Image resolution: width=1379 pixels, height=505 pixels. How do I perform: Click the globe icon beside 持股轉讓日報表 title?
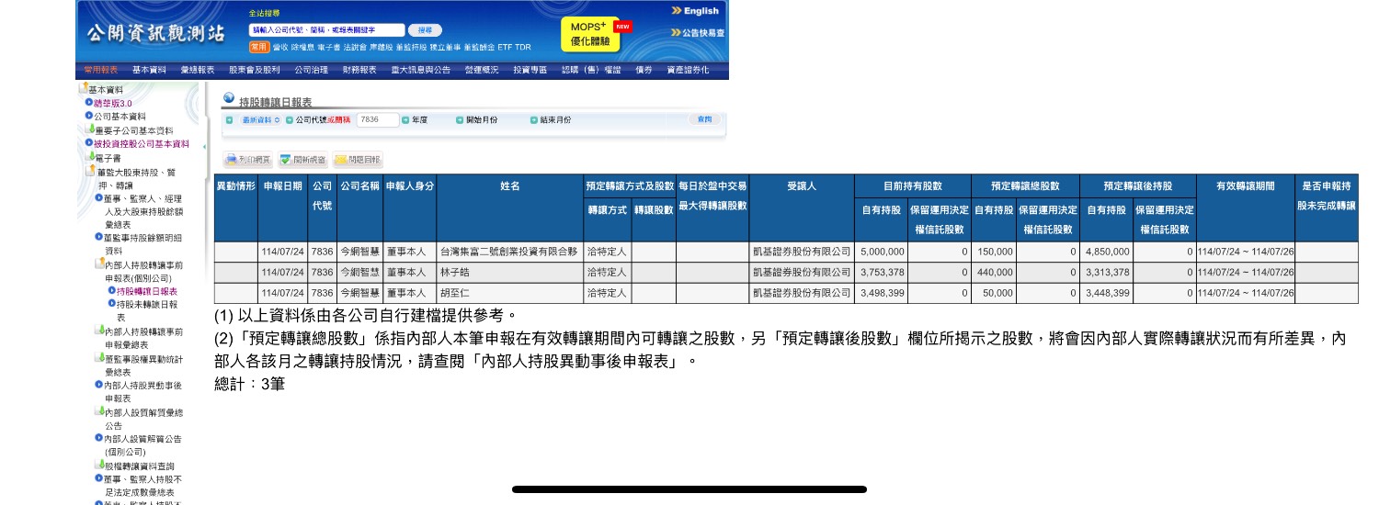pos(229,96)
